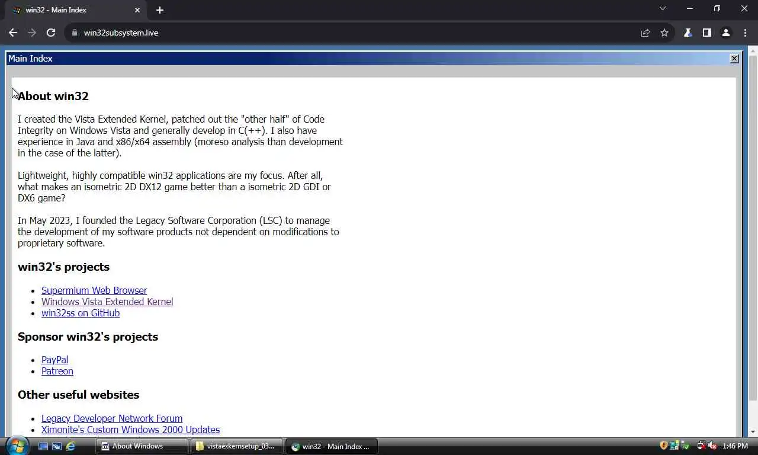Click the security shield tray icon

pyautogui.click(x=664, y=446)
